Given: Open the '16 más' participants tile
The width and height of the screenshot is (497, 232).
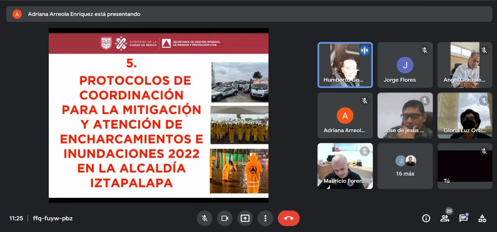Looking at the screenshot, I should [x=405, y=166].
